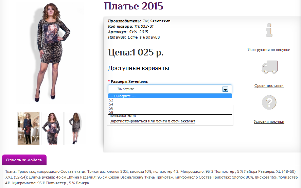The height and width of the screenshot is (188, 301).
Task: Open the Условия покупки link
Action: [x=269, y=121]
